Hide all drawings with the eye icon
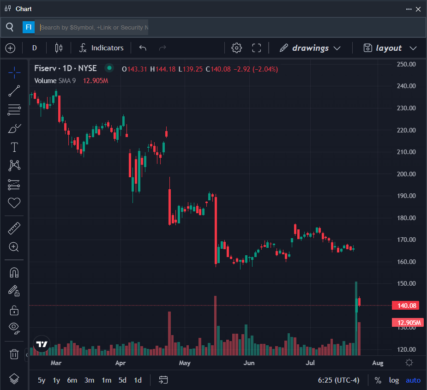 click(x=14, y=328)
